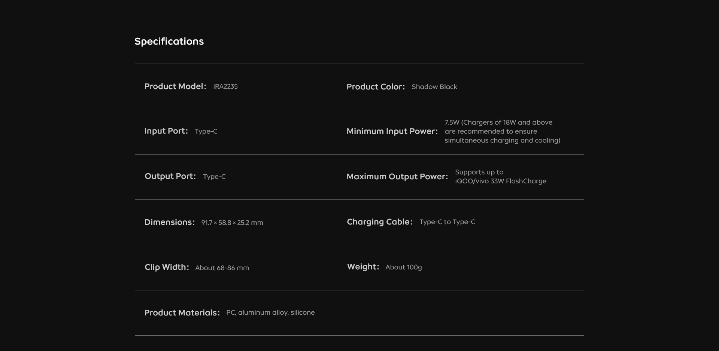Select the About 68-86 mm value
This screenshot has width=719, height=351.
222,268
